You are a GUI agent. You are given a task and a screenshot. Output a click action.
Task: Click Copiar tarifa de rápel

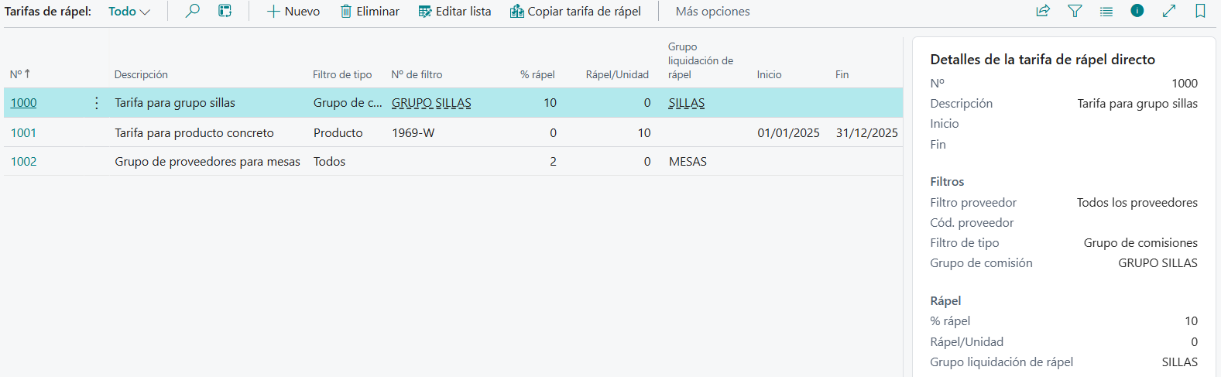coord(575,12)
